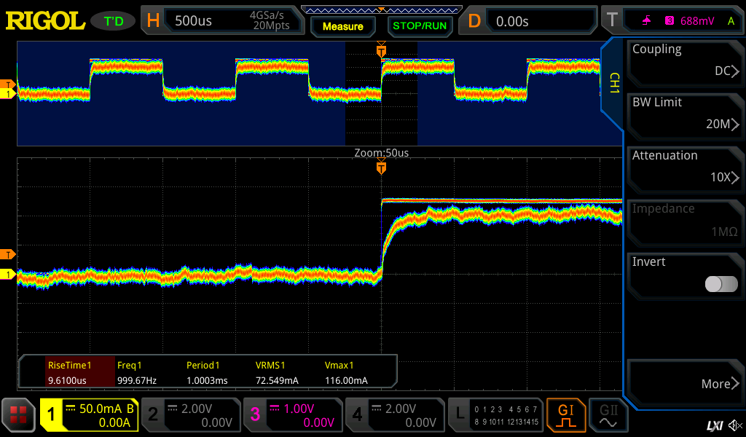Toggle channel 3 at 1.00V
The image size is (746, 437).
tap(291, 415)
